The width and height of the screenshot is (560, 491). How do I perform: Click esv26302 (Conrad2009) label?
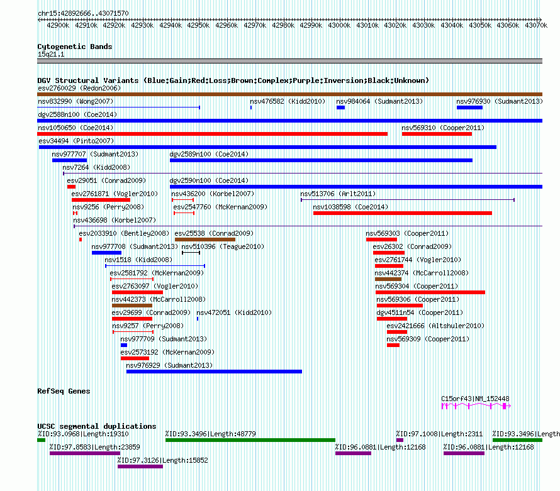pyautogui.click(x=413, y=246)
